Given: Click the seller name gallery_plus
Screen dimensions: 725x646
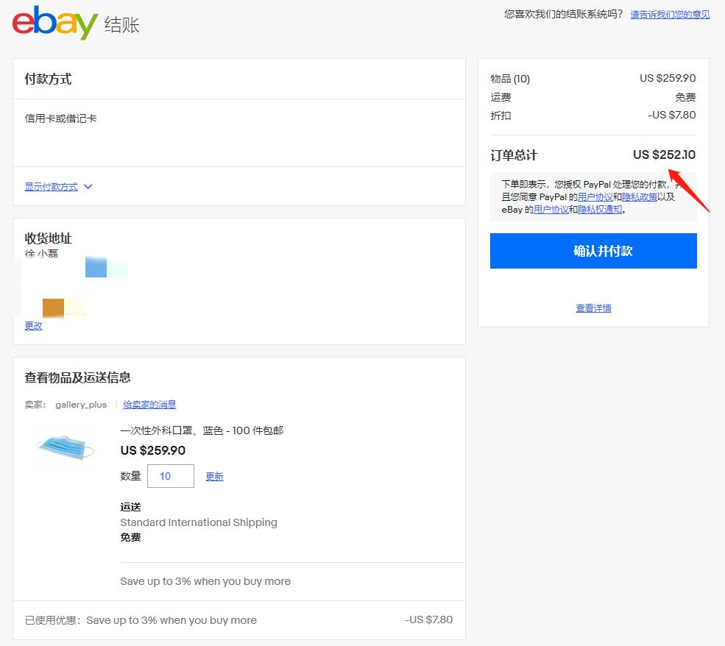Looking at the screenshot, I should (x=81, y=404).
